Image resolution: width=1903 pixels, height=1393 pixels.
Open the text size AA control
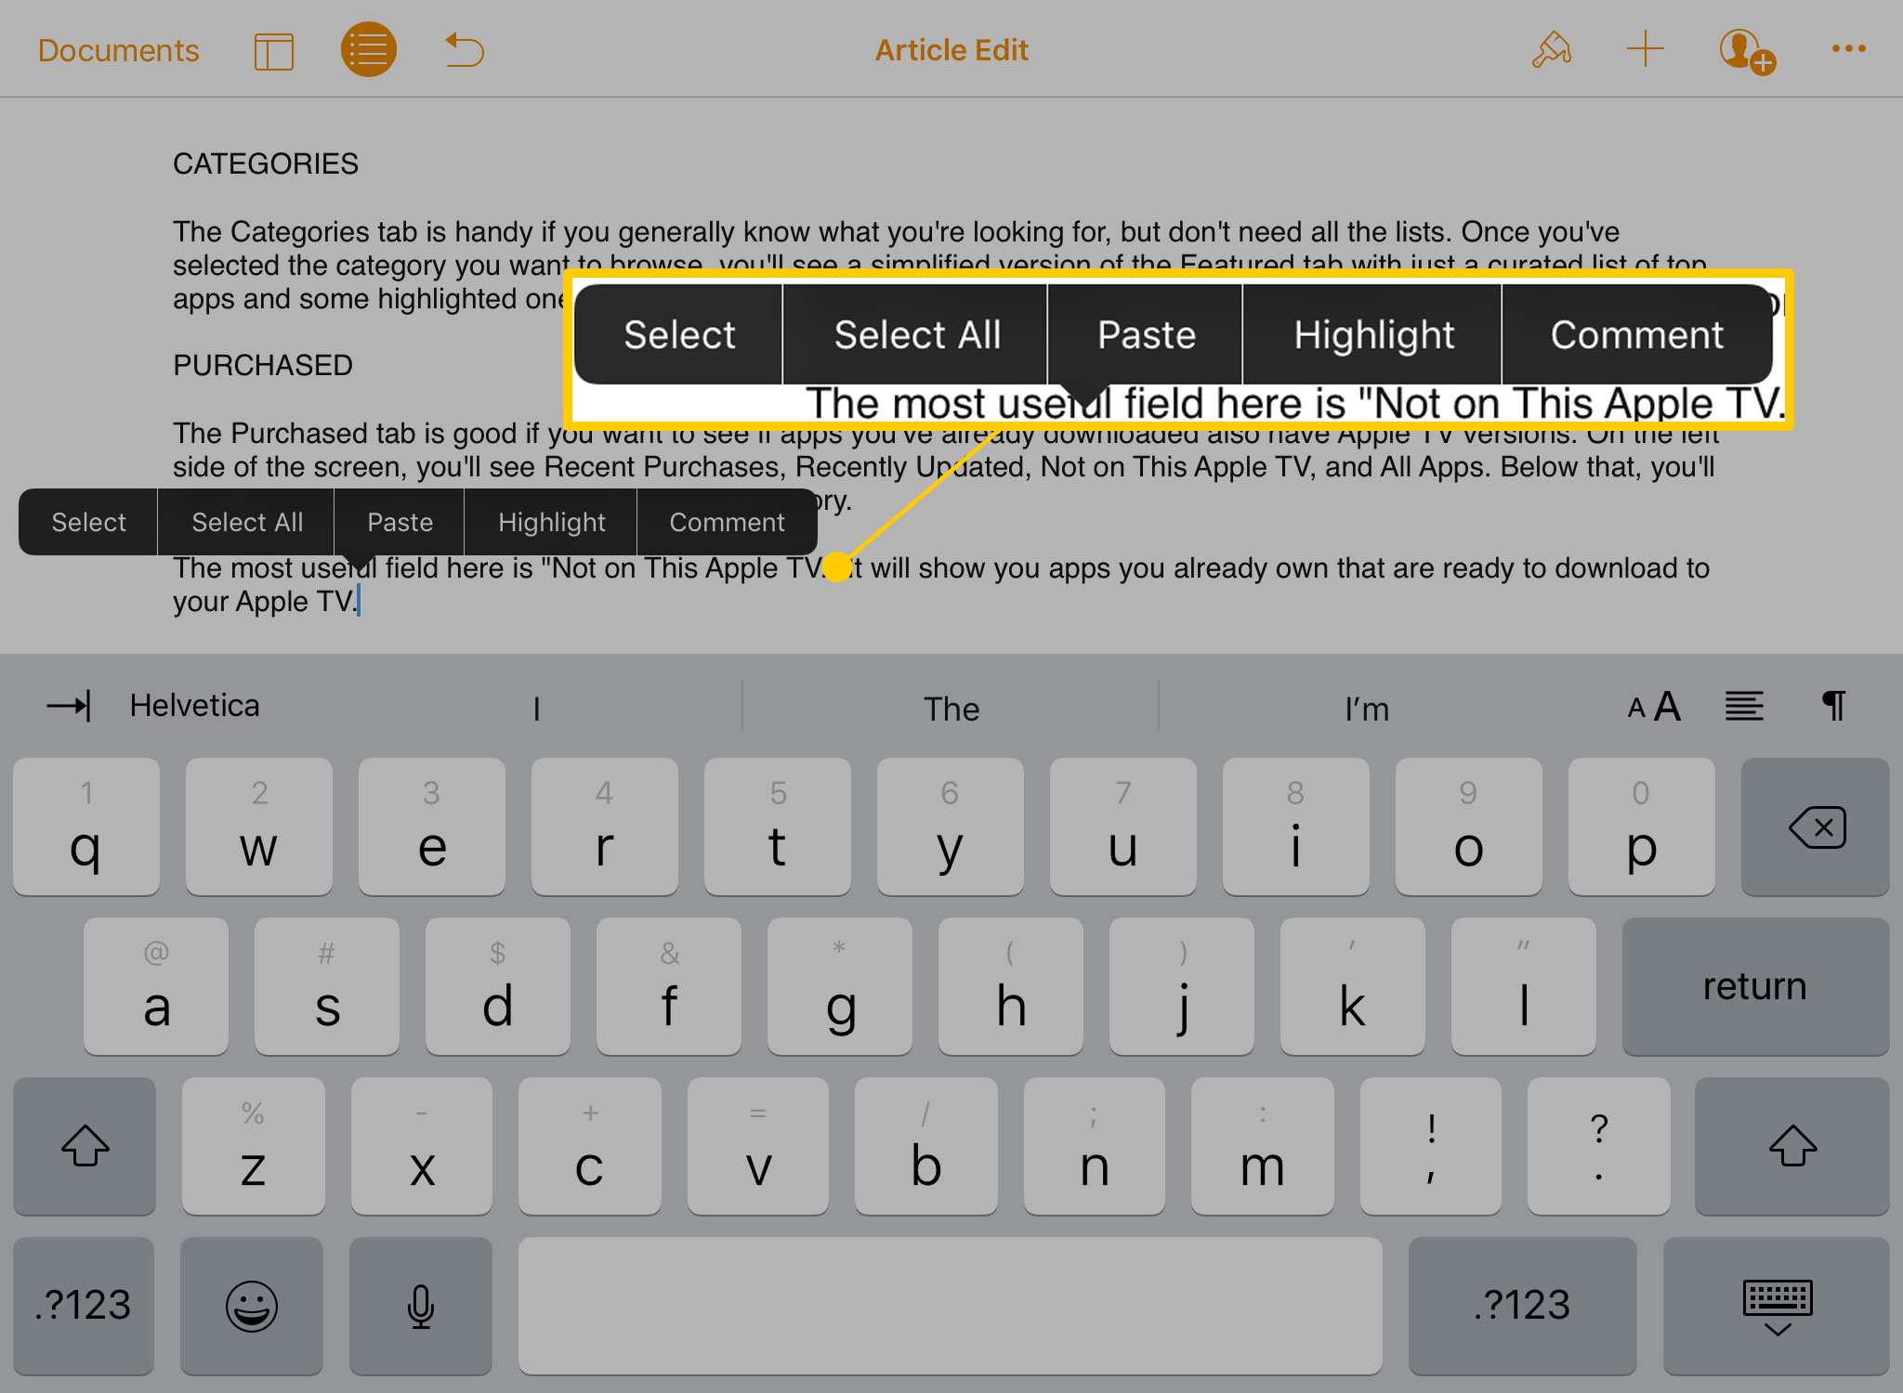(1654, 707)
